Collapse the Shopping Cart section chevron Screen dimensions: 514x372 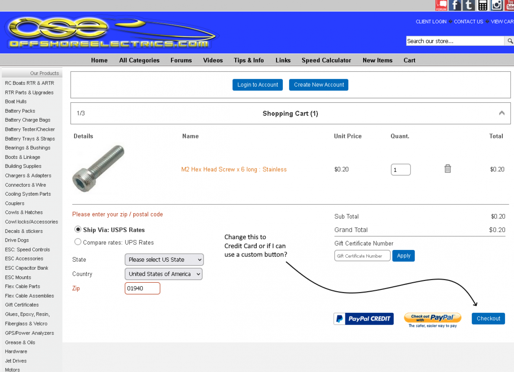502,113
